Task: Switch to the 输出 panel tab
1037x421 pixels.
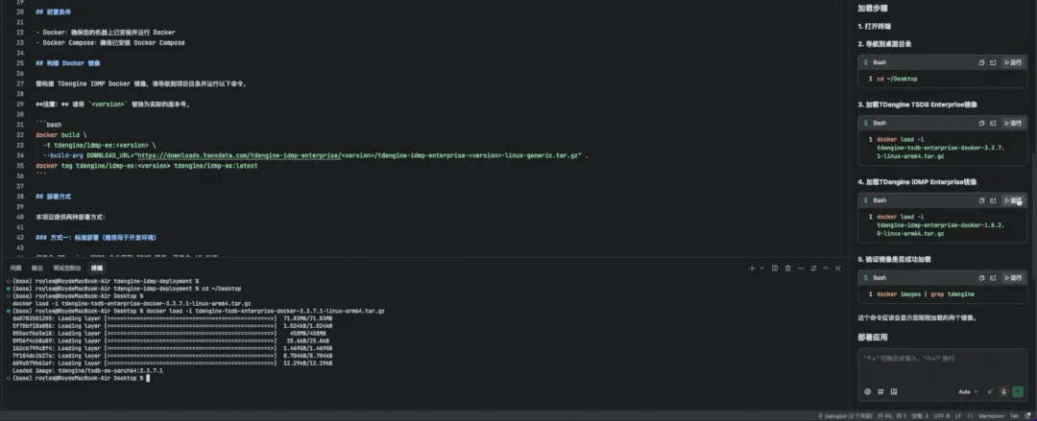Action: click(x=37, y=269)
